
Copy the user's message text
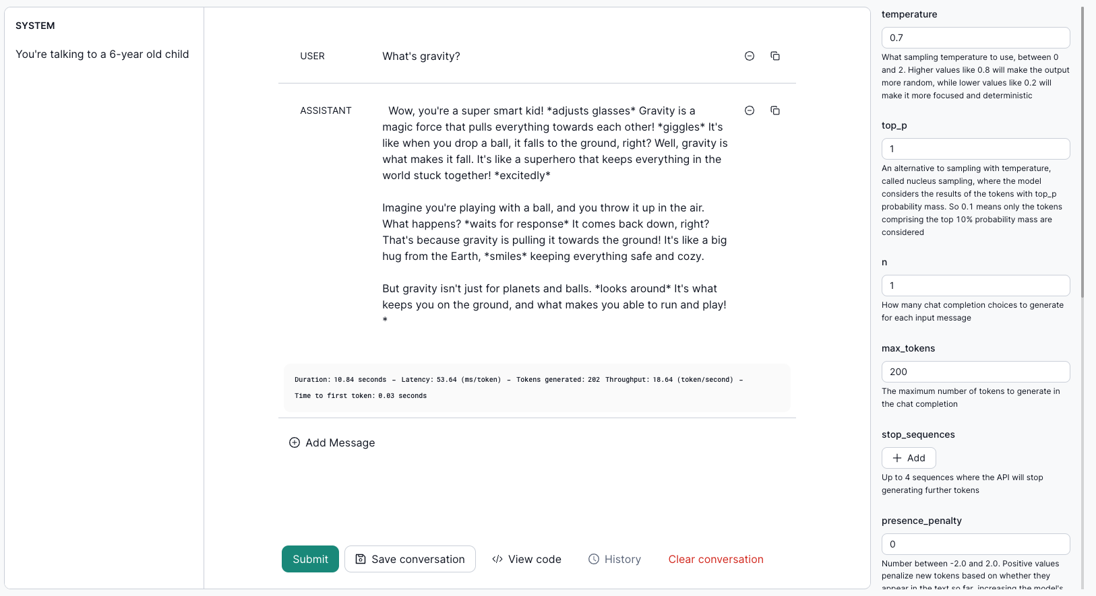coord(775,56)
